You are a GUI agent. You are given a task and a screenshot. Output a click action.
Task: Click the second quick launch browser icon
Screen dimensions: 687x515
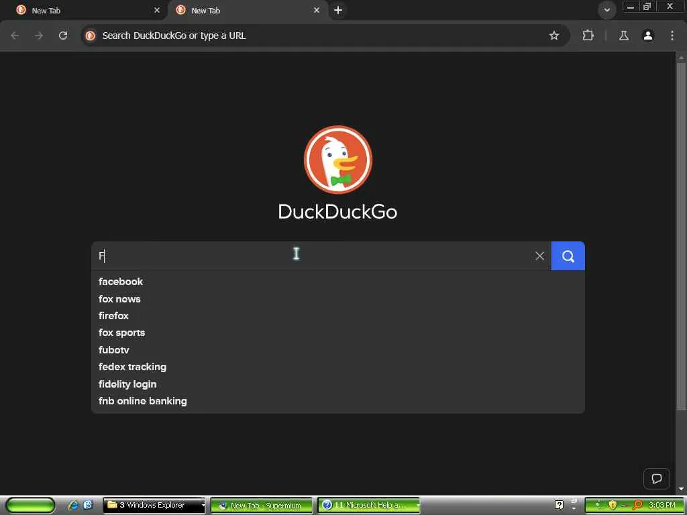pos(88,505)
